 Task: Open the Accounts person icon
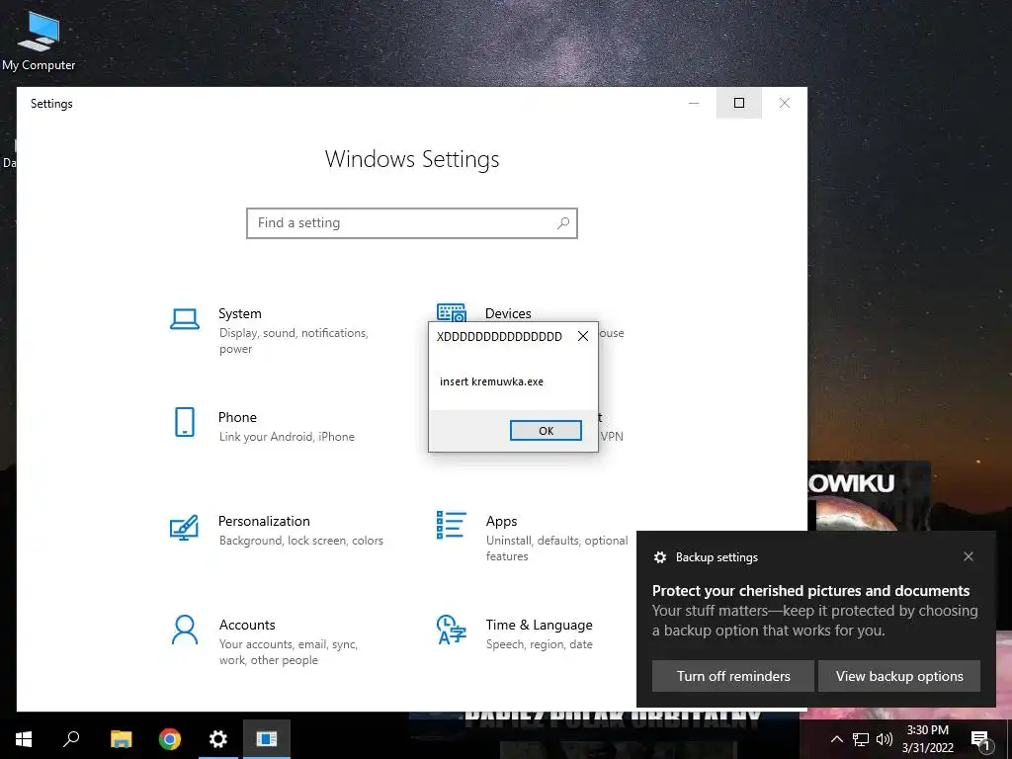tap(185, 630)
